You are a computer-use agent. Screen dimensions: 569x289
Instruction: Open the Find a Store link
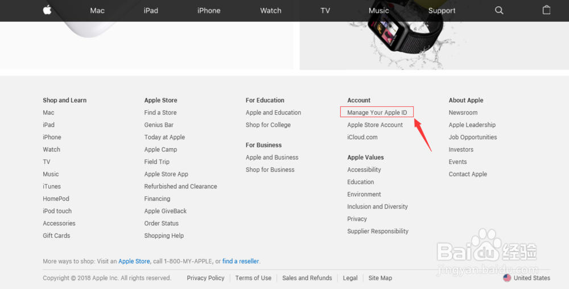160,112
